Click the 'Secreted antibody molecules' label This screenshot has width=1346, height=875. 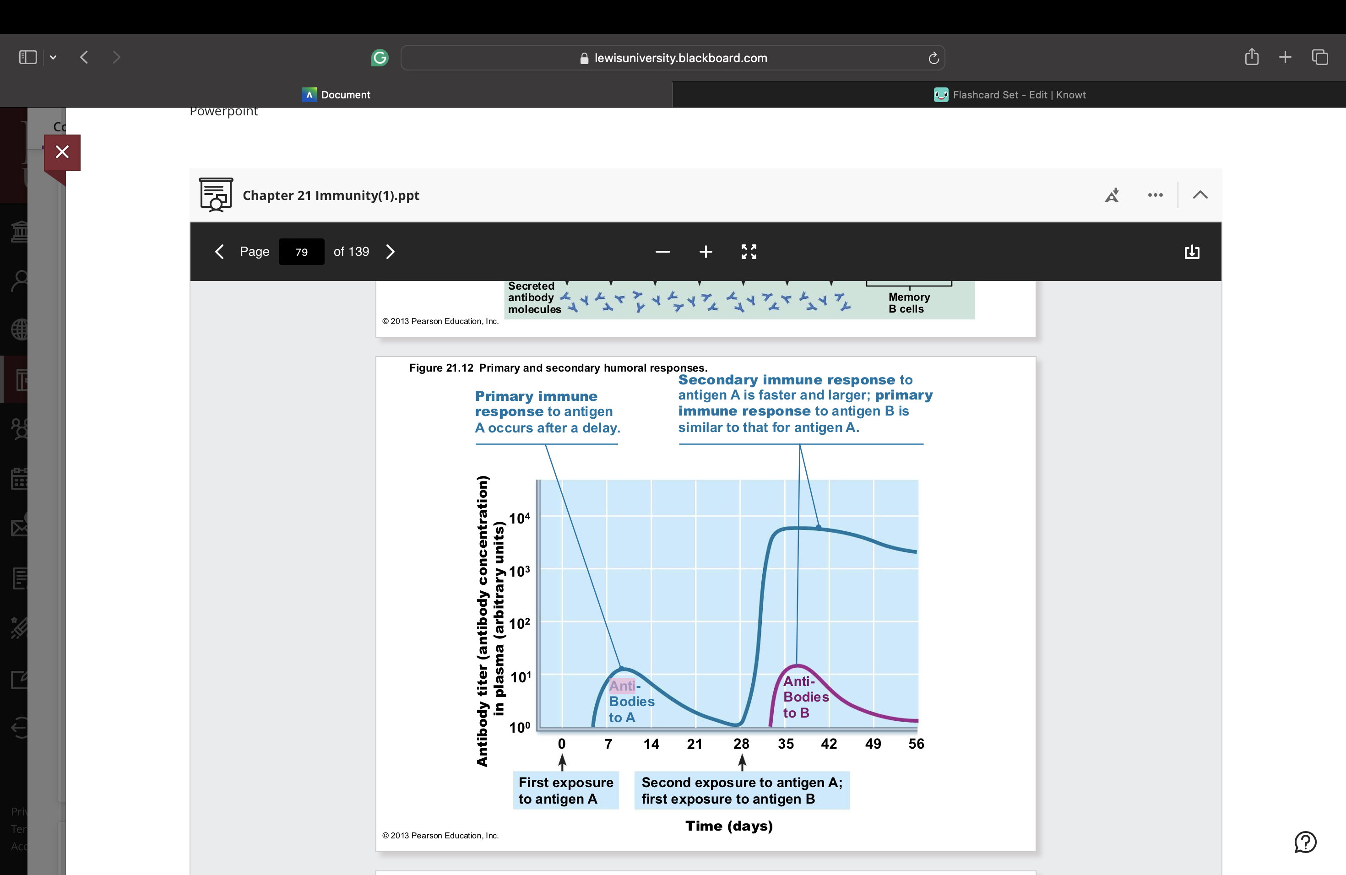tap(534, 298)
